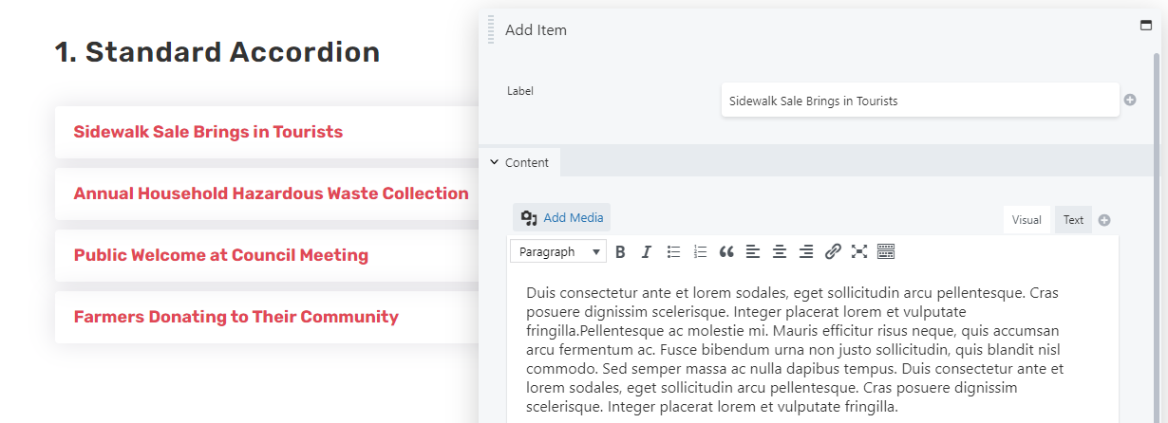Screen dimensions: 1168x423
Task: Switch to the Text editor tab
Action: (x=1073, y=220)
